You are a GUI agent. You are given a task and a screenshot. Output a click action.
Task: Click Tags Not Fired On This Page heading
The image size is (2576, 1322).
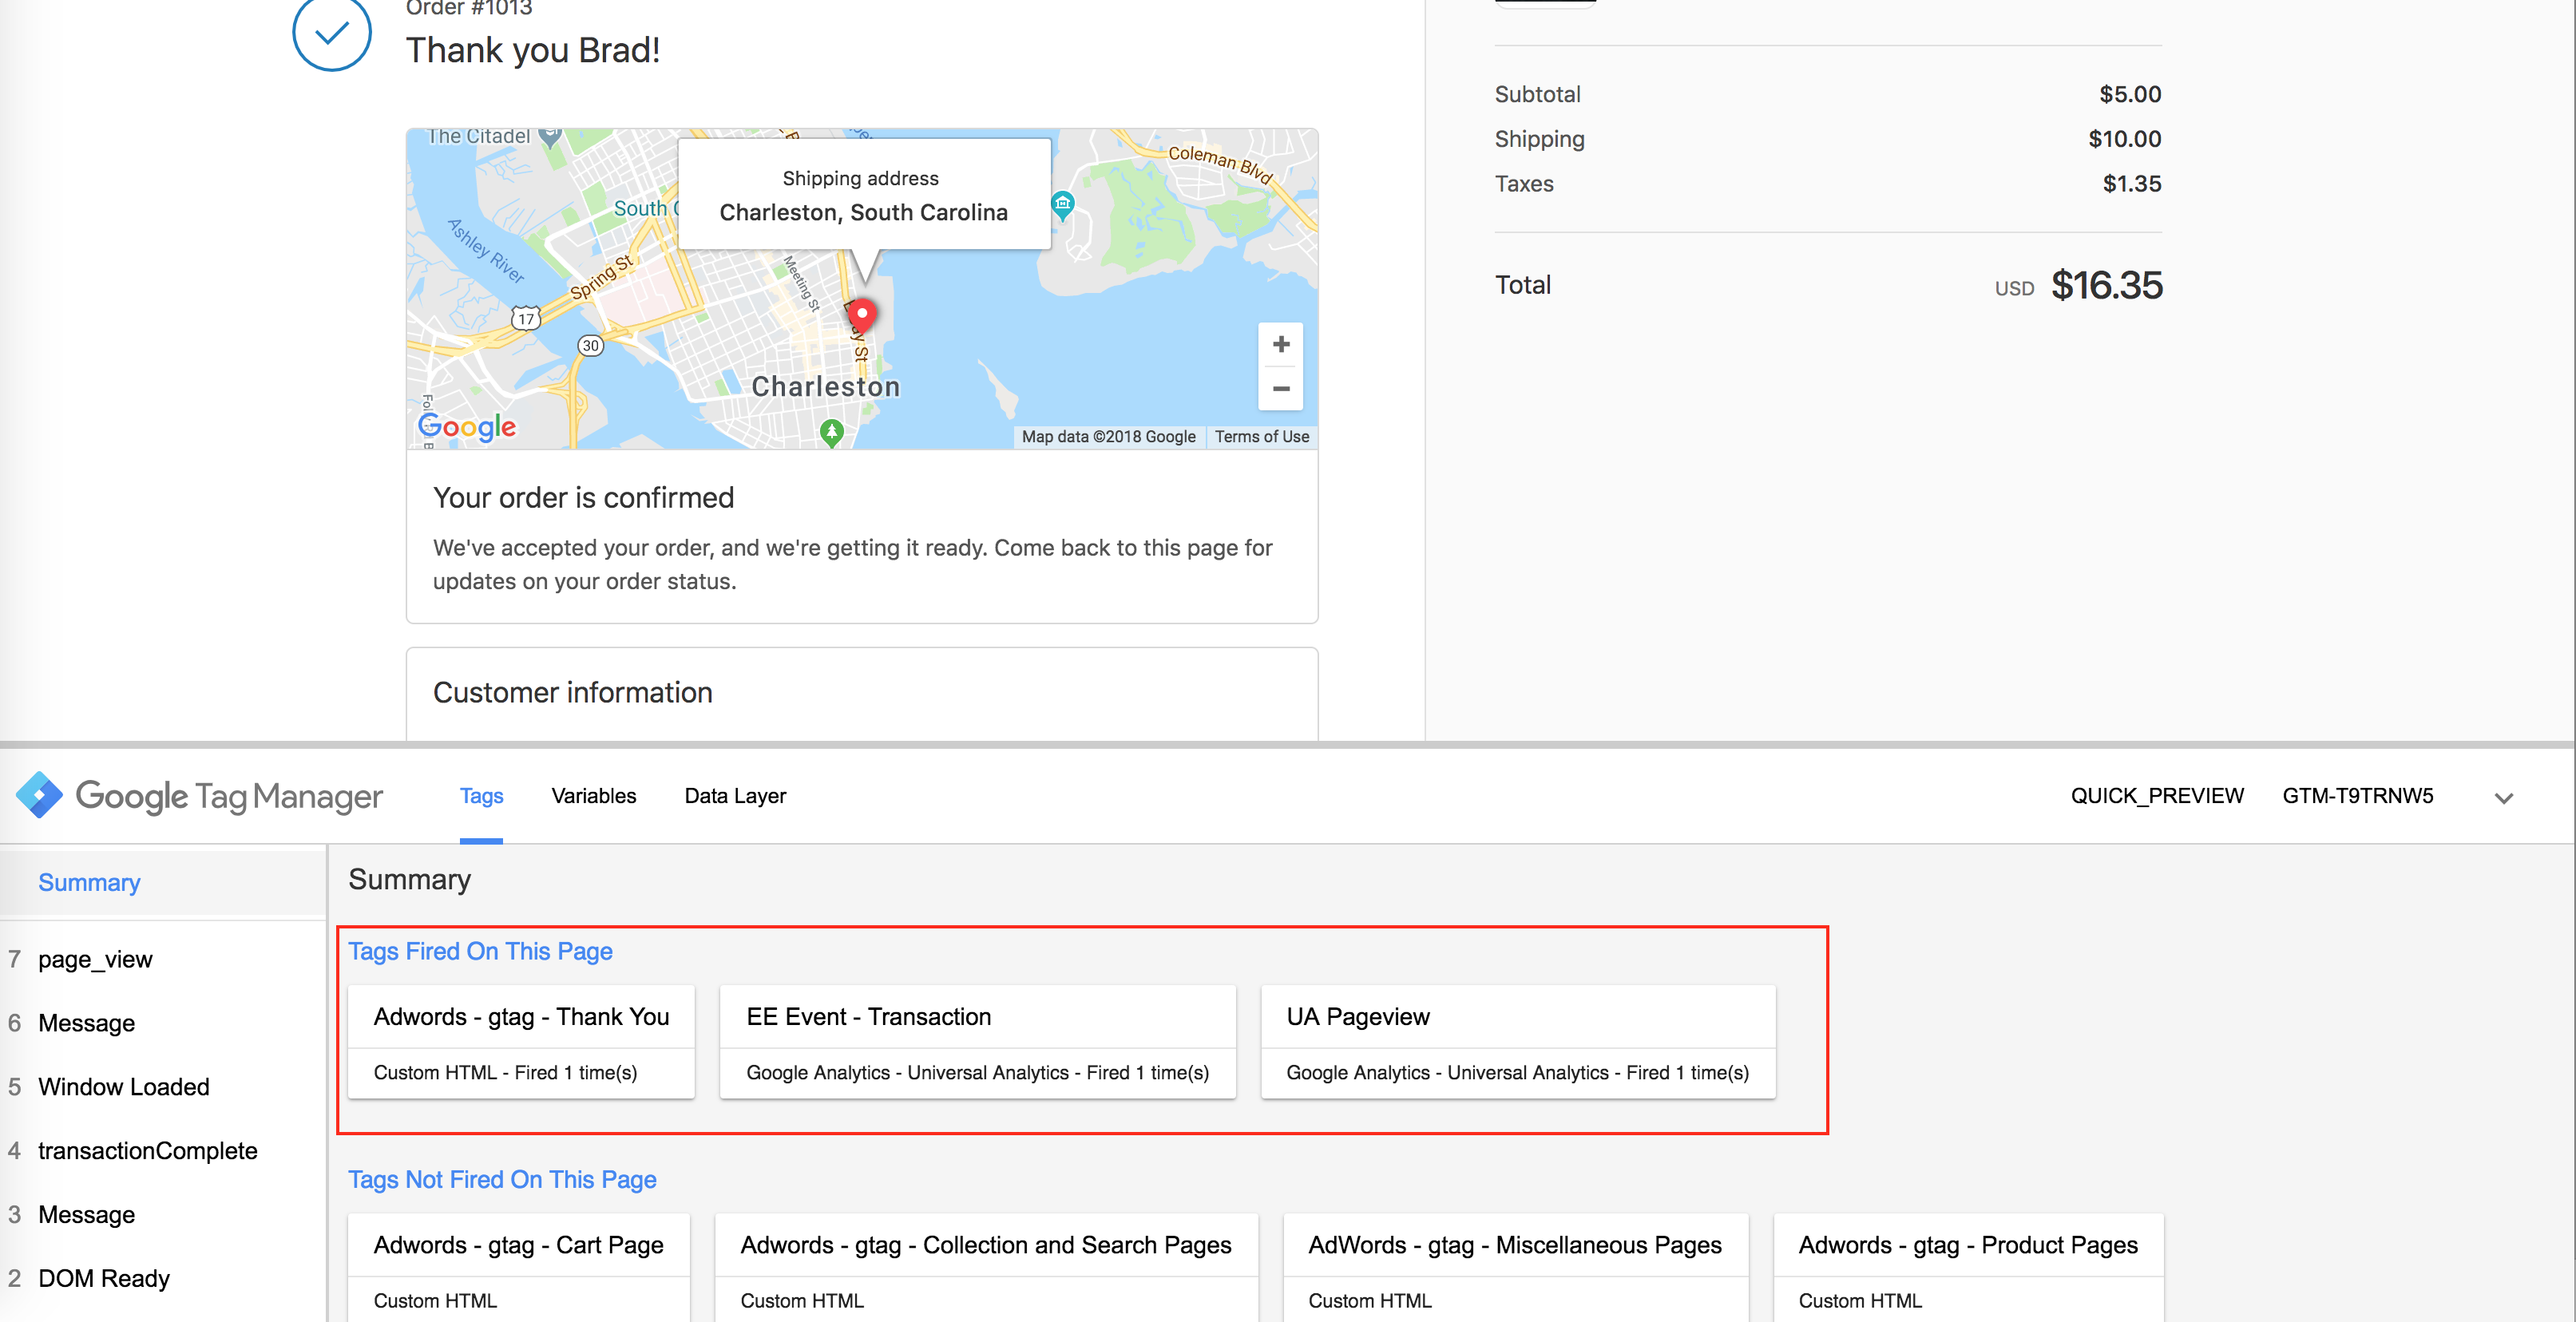pos(502,1180)
